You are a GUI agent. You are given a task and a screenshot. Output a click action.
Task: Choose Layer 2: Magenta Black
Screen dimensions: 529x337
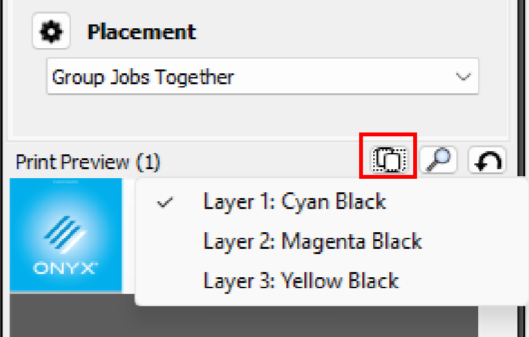pos(312,242)
